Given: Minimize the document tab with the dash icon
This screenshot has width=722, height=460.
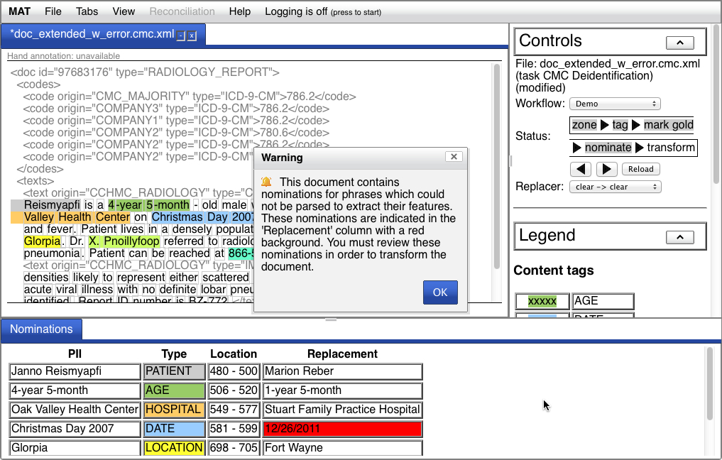Looking at the screenshot, I should [181, 35].
